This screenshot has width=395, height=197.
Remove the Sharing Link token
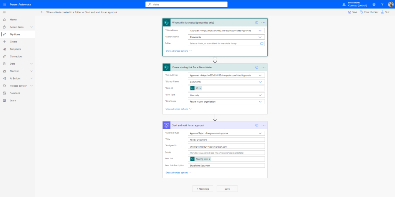pos(210,159)
